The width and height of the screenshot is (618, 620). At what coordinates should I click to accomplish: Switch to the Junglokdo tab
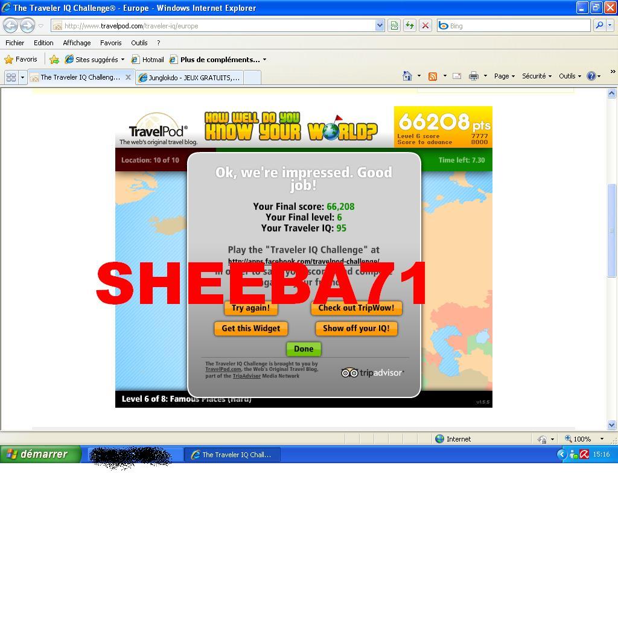tap(190, 77)
